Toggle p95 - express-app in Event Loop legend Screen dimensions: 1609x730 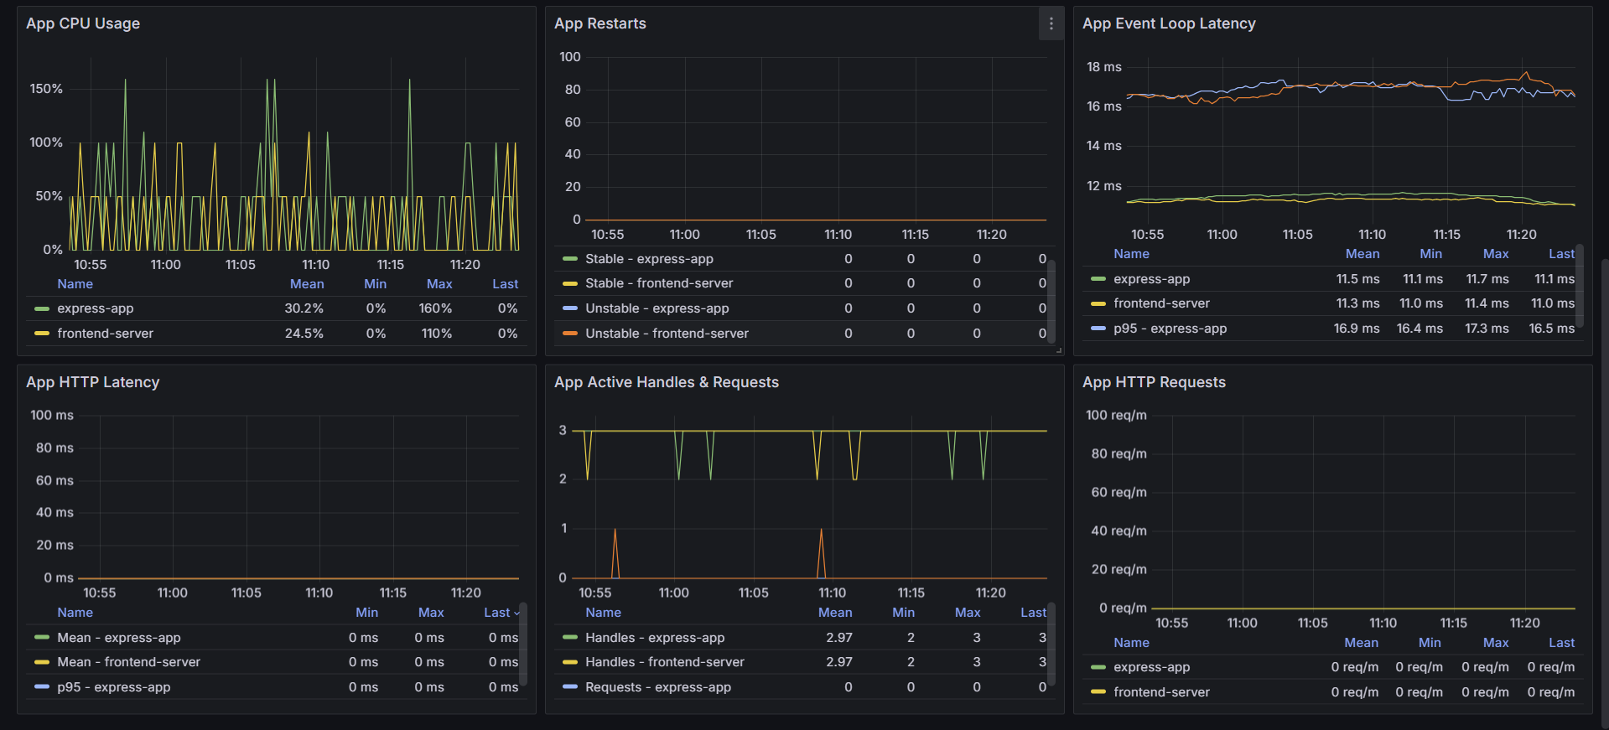click(1170, 329)
